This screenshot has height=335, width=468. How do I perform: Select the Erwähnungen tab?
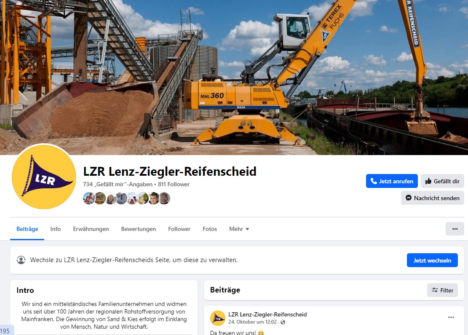pos(91,229)
